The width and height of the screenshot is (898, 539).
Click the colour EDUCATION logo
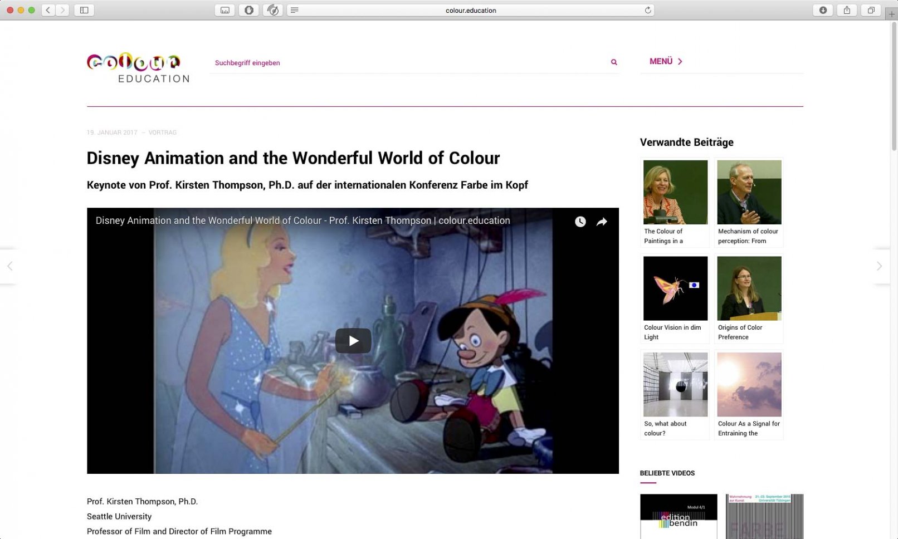point(138,68)
